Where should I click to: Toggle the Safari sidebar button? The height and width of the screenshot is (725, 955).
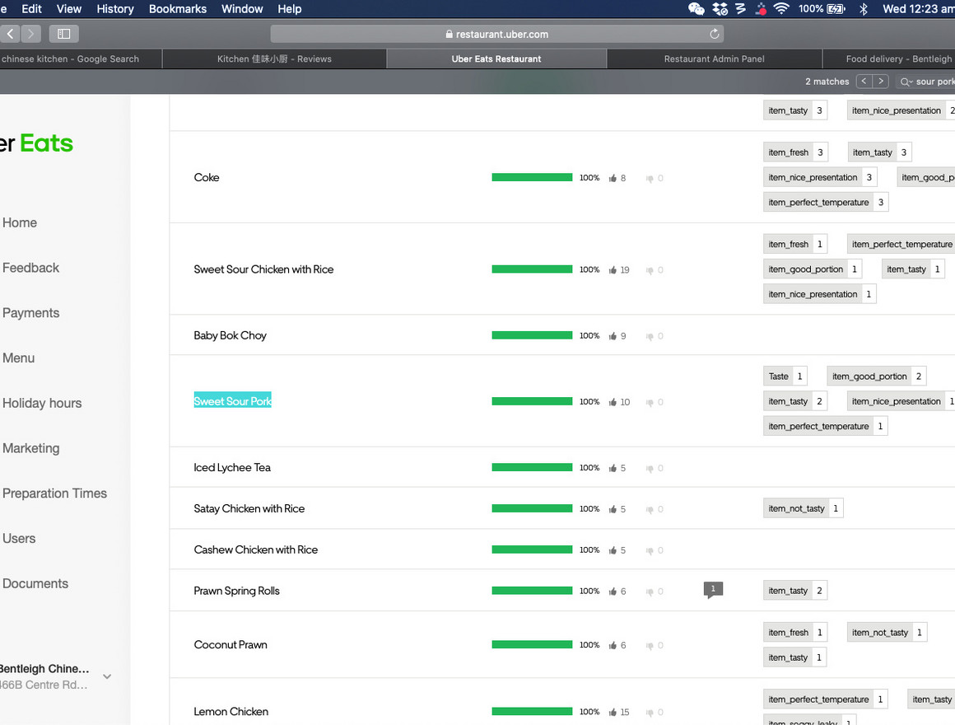64,34
